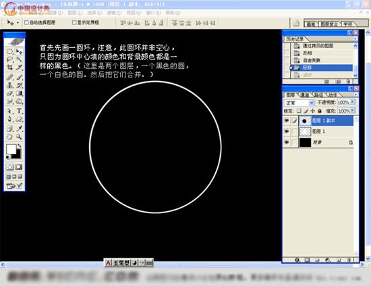Viewport: 371px width, 286px height.
Task: Open the History panel flyout menu arrow
Action: point(355,38)
